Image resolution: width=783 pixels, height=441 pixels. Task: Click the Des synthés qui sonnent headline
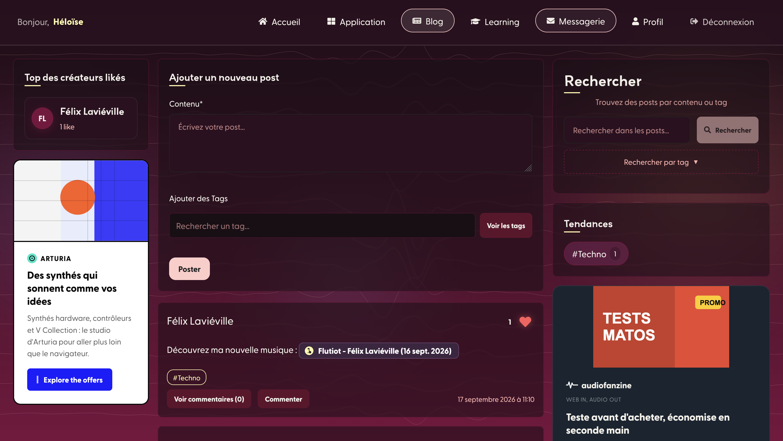click(72, 288)
